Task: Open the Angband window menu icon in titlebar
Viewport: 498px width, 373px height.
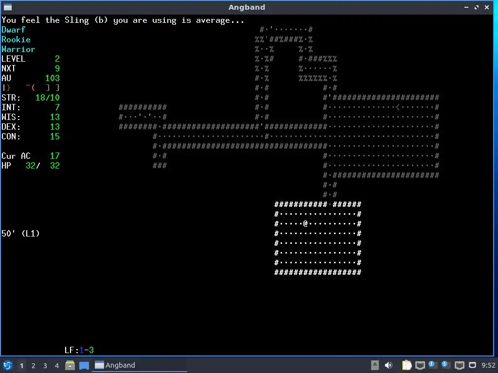Action: click(x=8, y=7)
